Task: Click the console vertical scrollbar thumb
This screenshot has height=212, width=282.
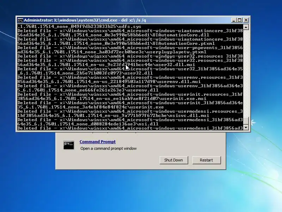Action: click(246, 121)
